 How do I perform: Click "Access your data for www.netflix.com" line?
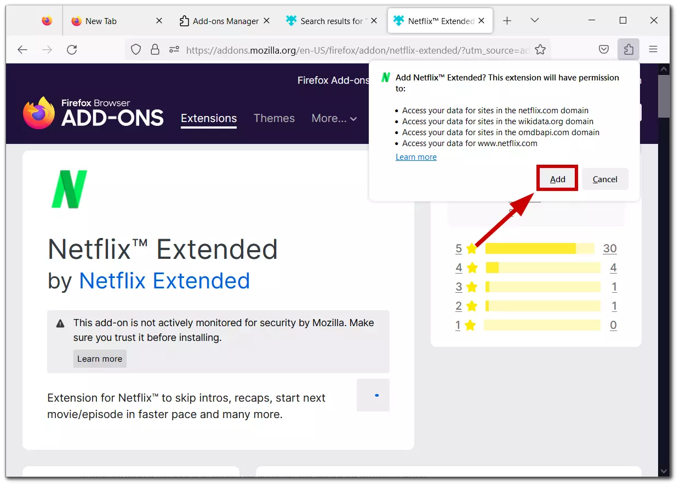(x=470, y=143)
